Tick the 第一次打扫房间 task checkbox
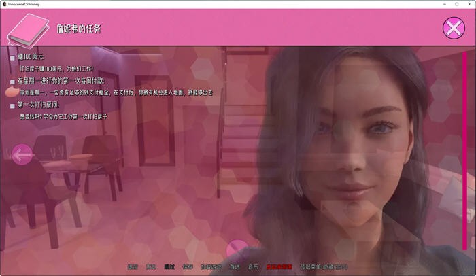This screenshot has height=276, width=476. click(x=12, y=106)
